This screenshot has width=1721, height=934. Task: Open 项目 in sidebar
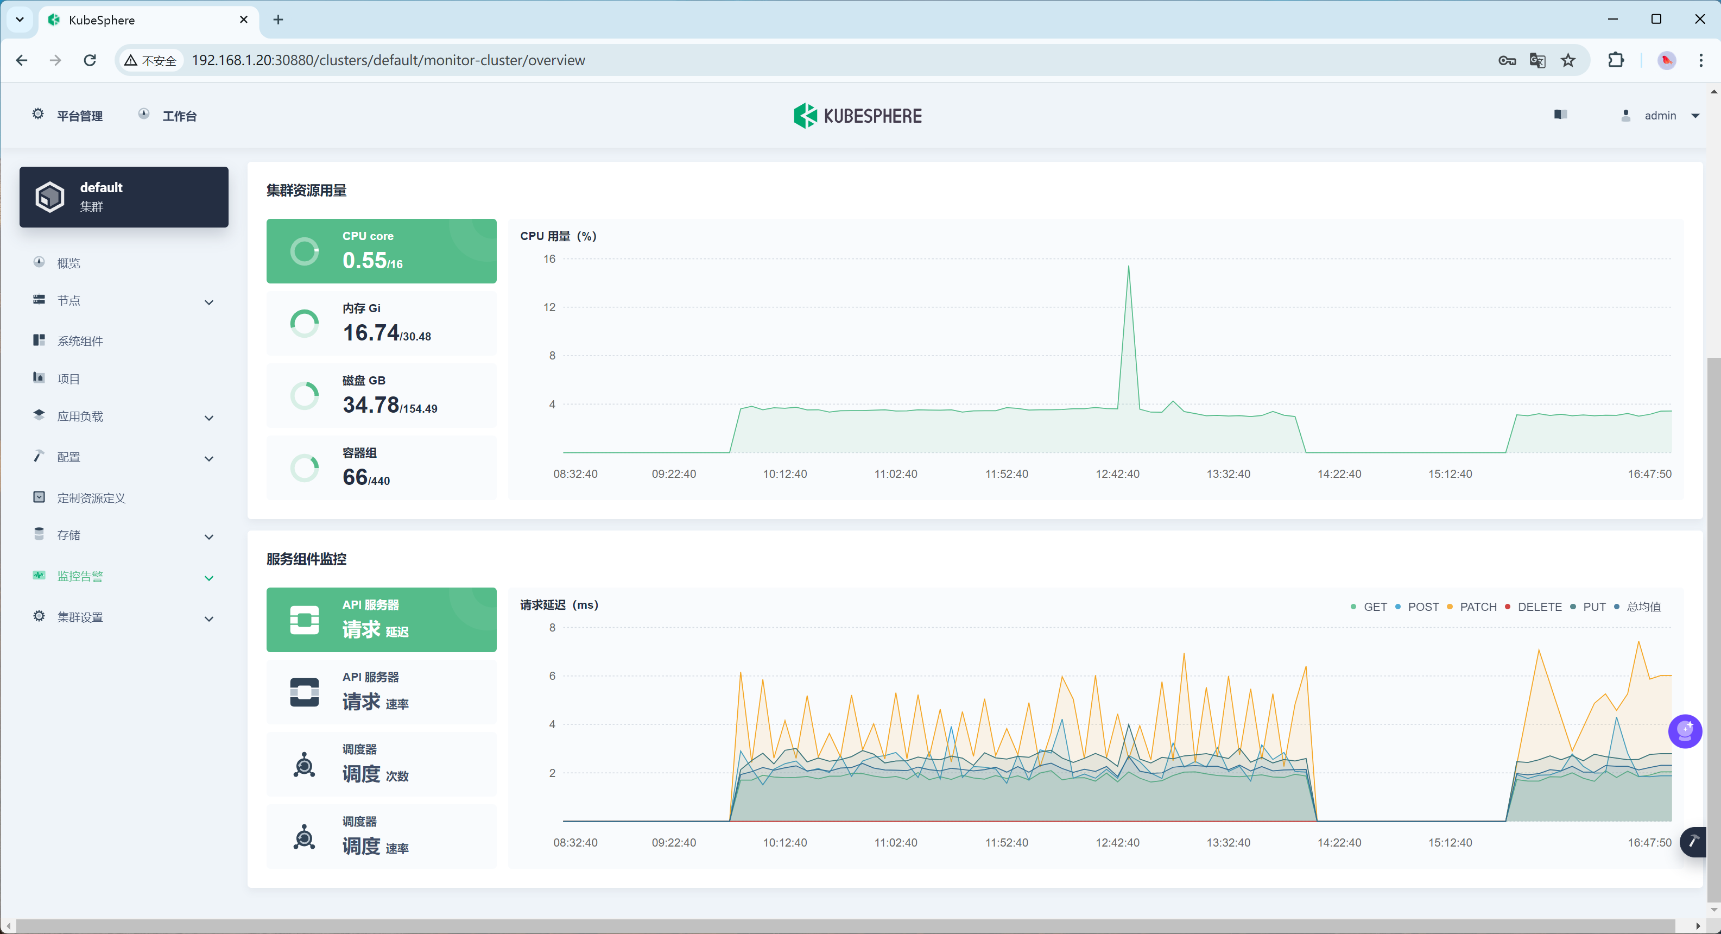(x=68, y=379)
